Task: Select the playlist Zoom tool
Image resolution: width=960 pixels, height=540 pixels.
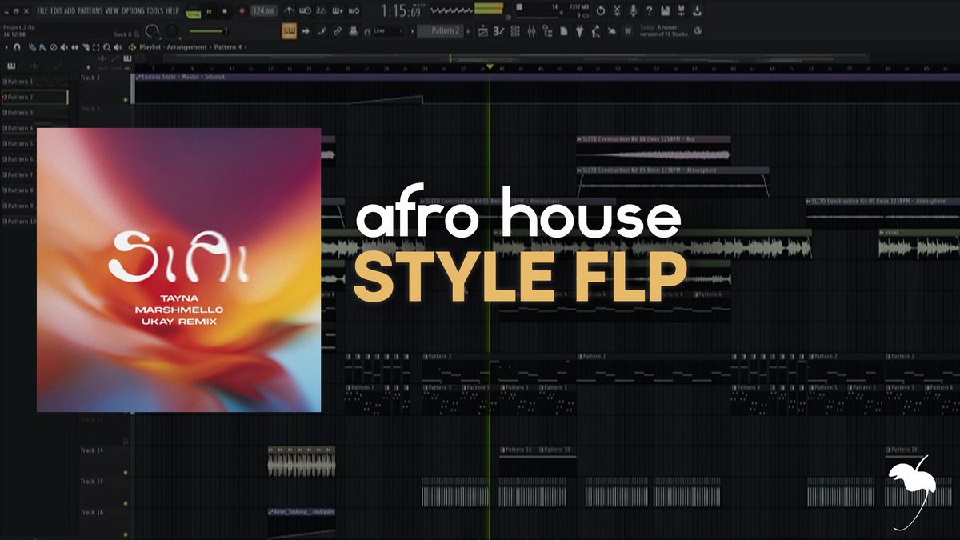Action: tap(106, 47)
